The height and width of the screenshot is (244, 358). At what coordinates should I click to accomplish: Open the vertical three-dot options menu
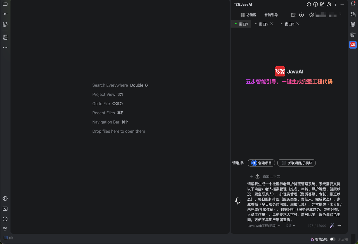[x=336, y=4]
